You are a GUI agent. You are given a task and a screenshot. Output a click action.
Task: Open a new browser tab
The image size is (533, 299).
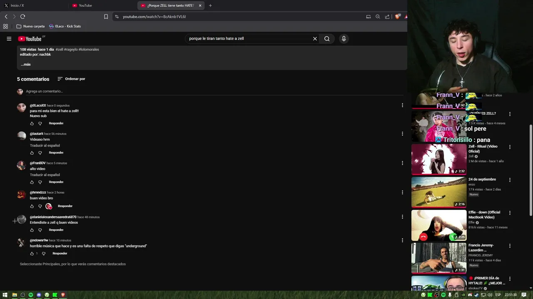coord(210,5)
